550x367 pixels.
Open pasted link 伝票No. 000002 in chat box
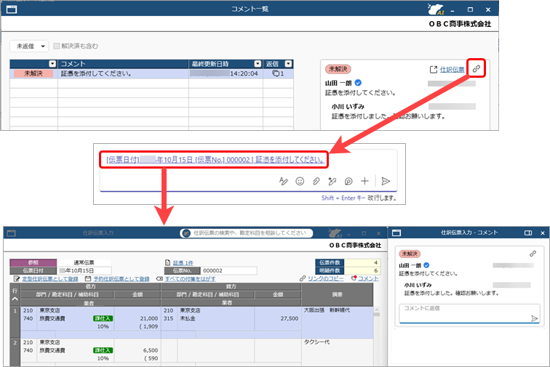(215, 160)
